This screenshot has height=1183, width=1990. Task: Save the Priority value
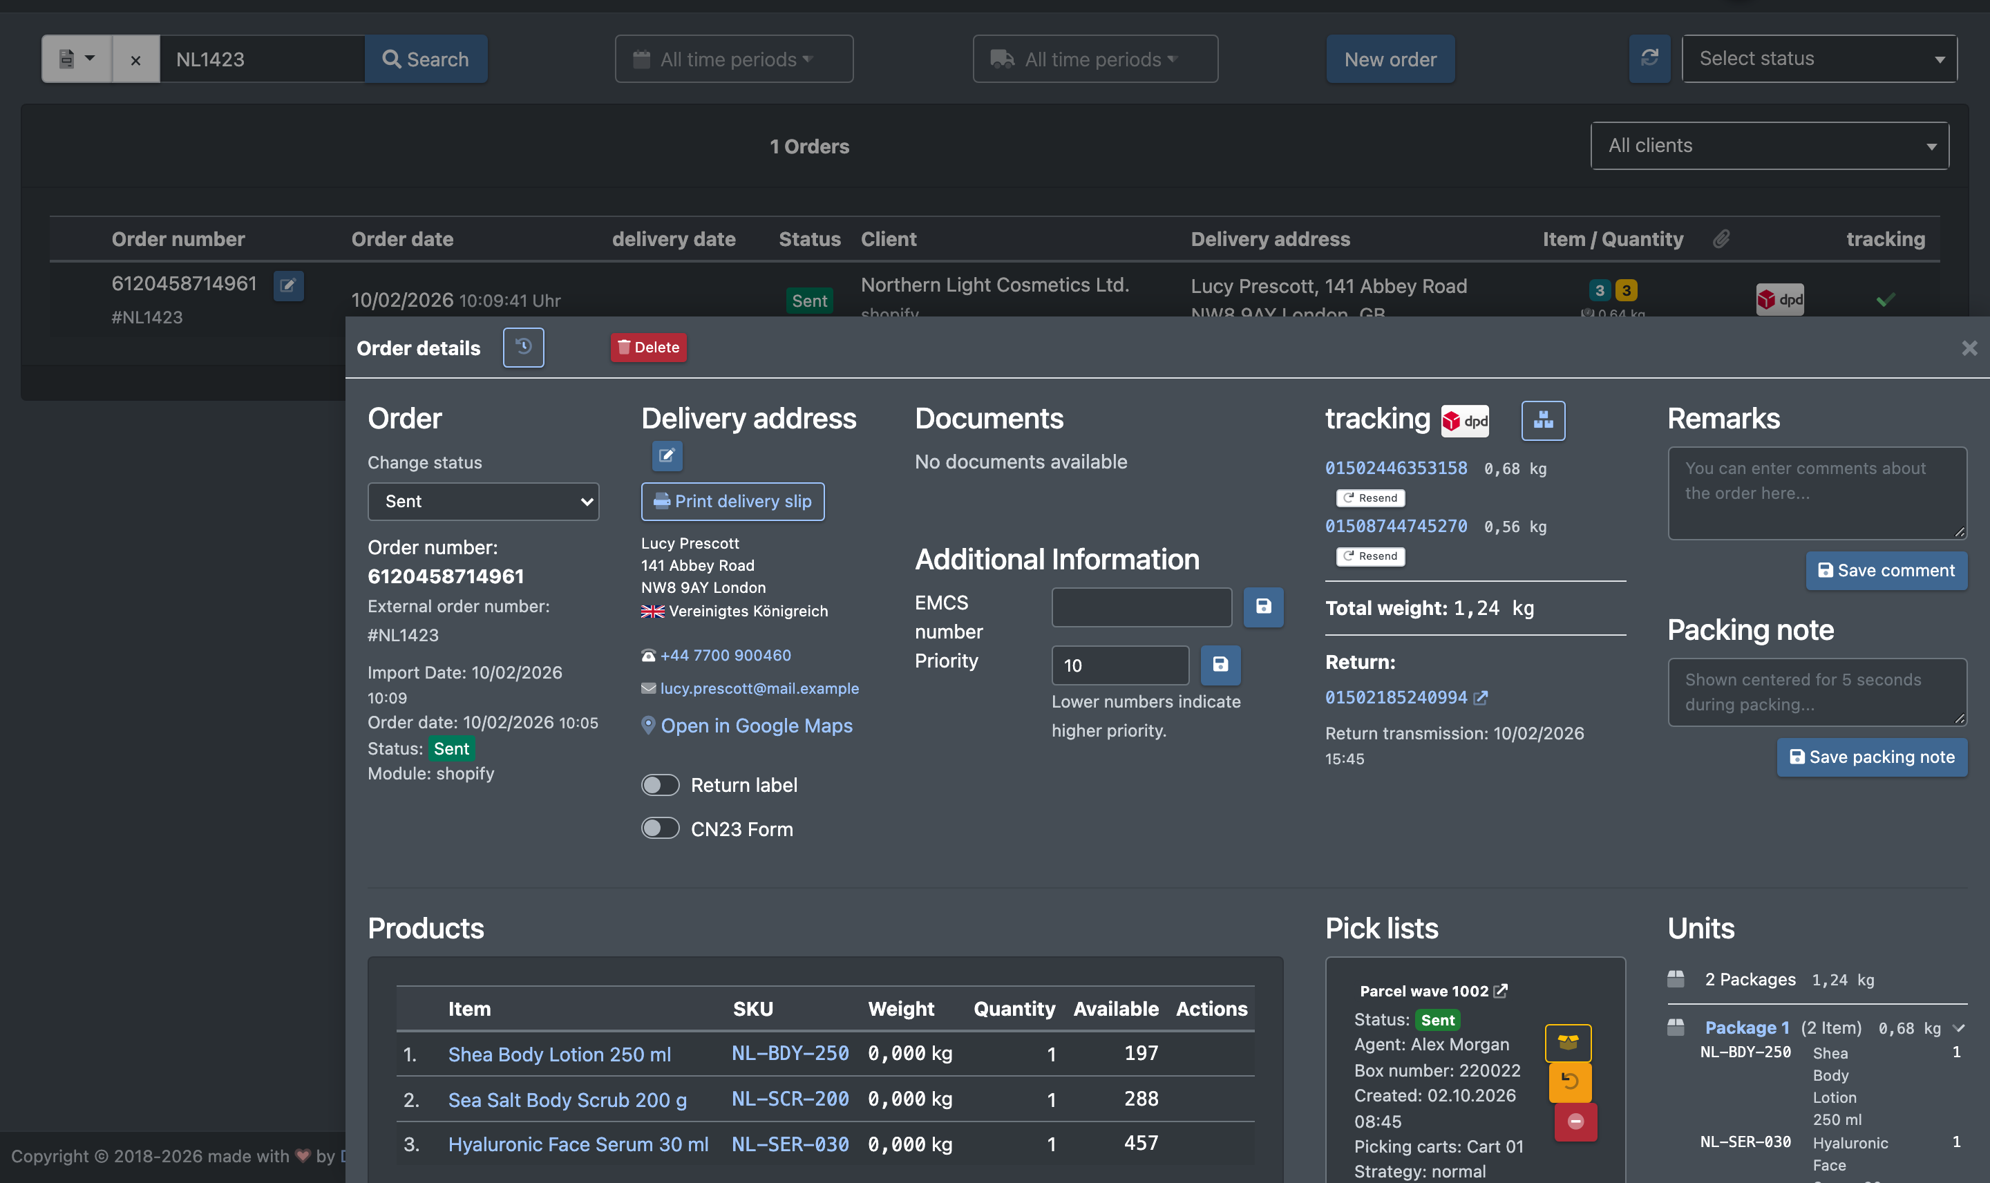coord(1220,665)
